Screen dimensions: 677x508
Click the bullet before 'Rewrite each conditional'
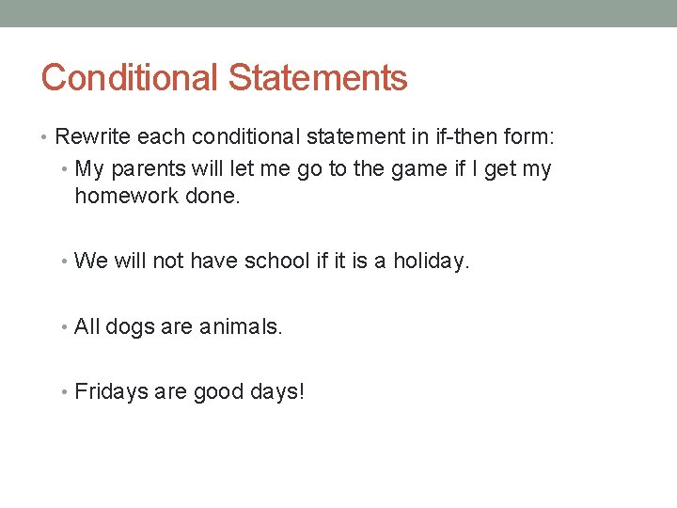pos(43,137)
